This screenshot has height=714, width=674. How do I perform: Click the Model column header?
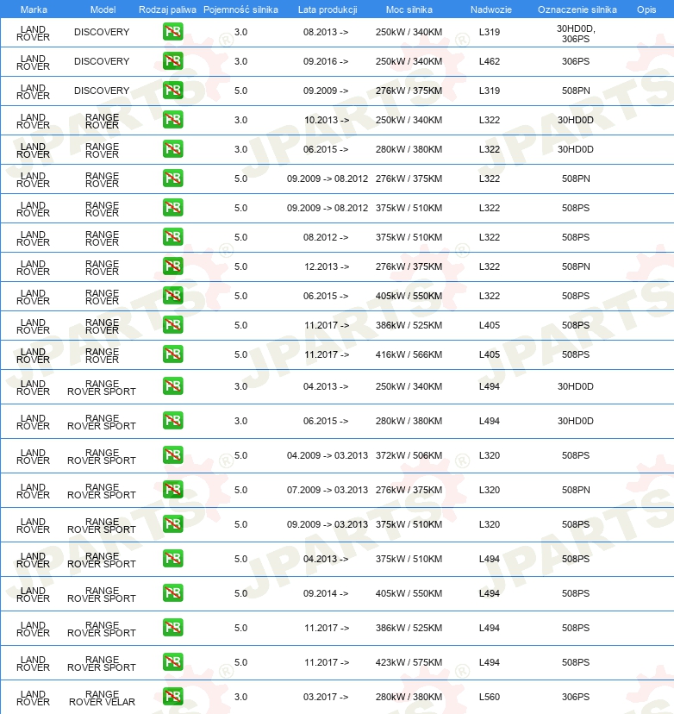pos(103,9)
